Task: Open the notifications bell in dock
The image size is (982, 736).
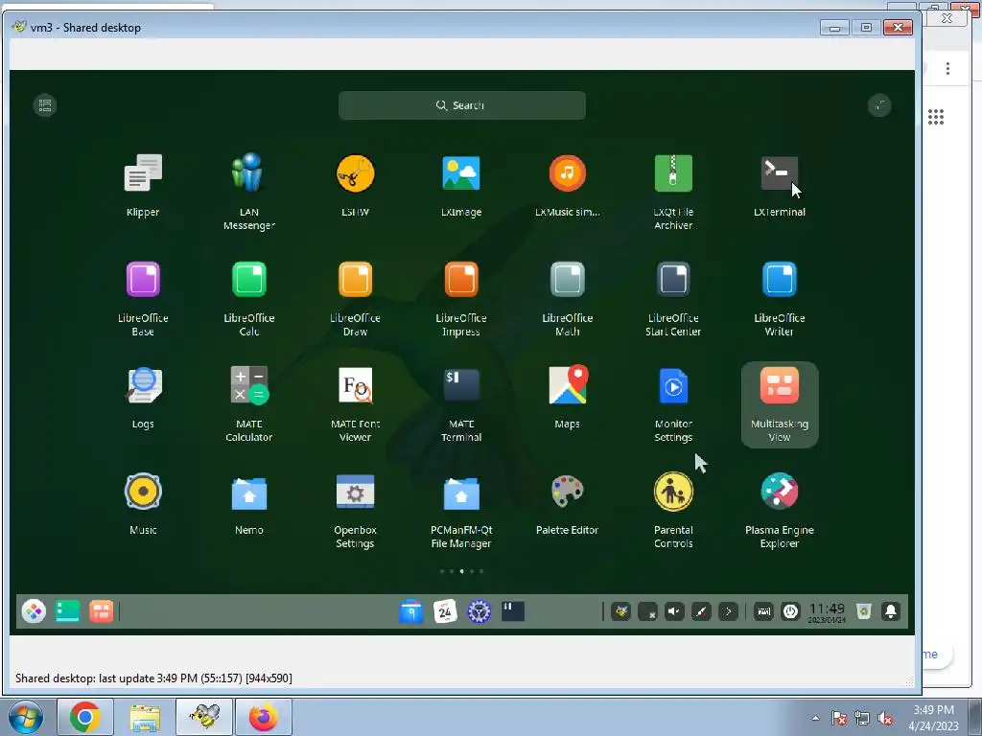Action: point(891,611)
